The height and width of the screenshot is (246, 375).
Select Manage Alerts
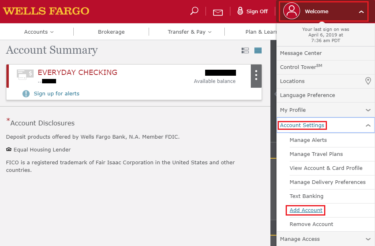click(308, 140)
